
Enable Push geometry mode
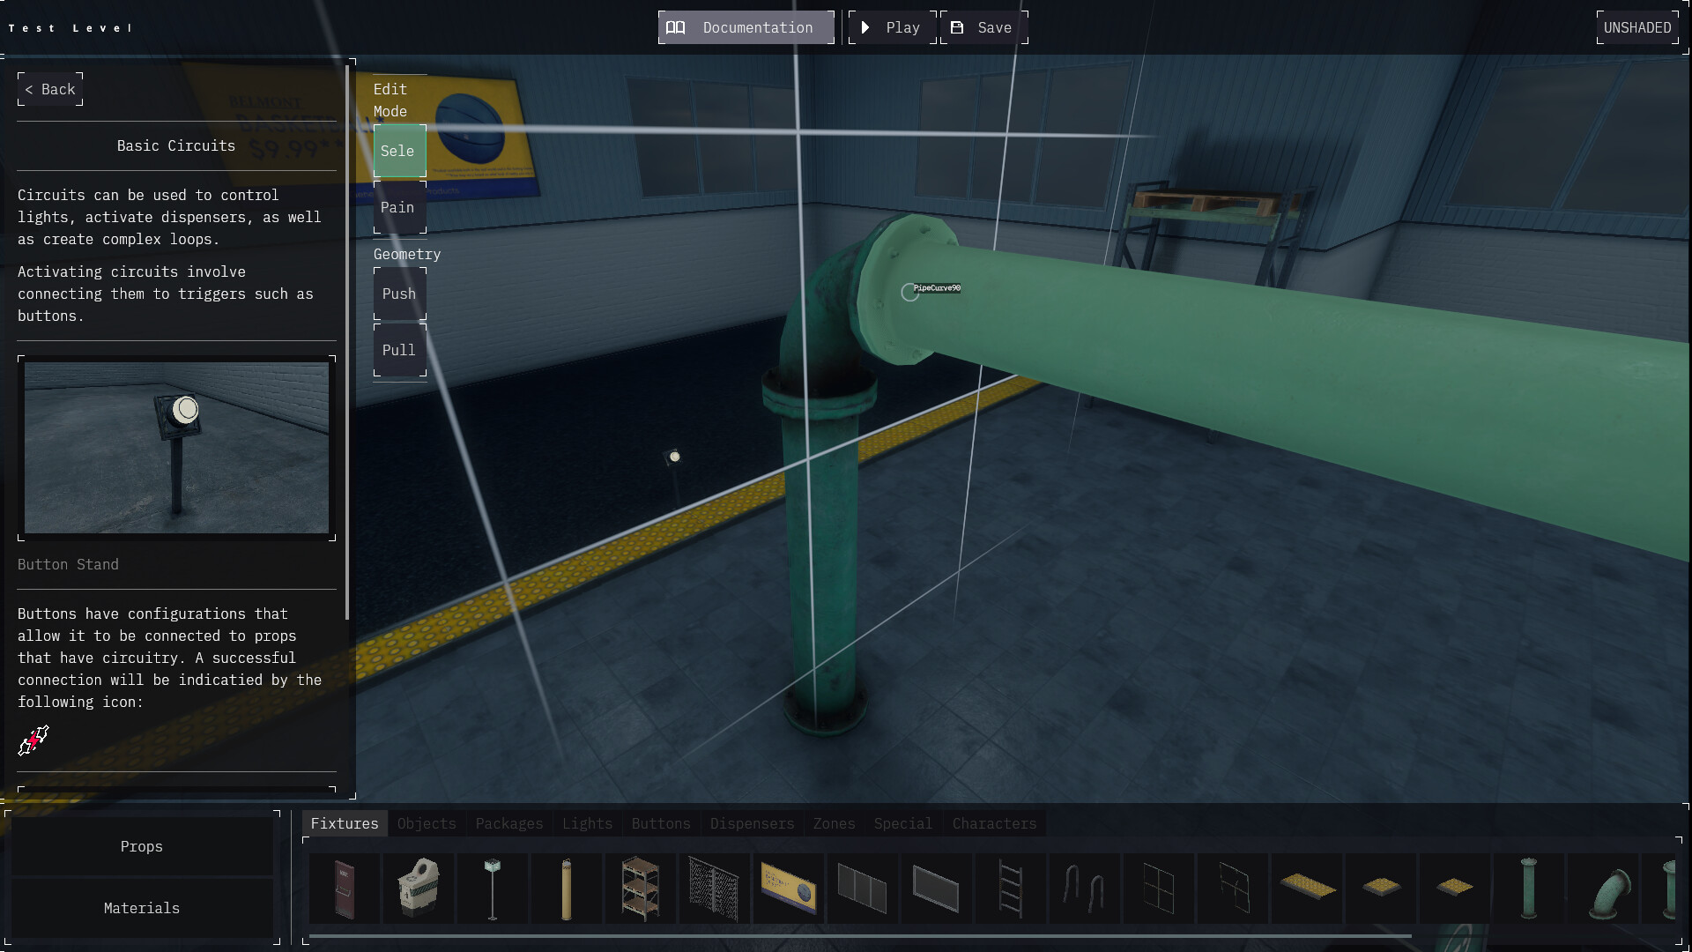(400, 294)
